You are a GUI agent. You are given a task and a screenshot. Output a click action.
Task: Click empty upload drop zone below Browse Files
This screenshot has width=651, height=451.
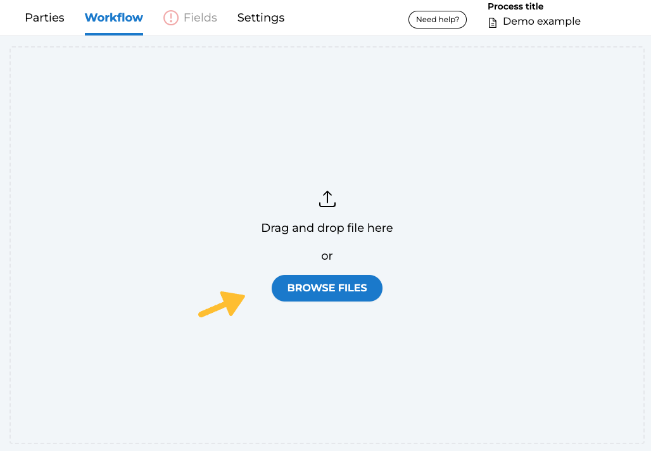[327, 374]
